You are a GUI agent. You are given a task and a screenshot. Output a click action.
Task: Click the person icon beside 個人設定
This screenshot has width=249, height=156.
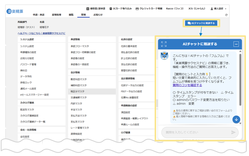tap(212, 8)
